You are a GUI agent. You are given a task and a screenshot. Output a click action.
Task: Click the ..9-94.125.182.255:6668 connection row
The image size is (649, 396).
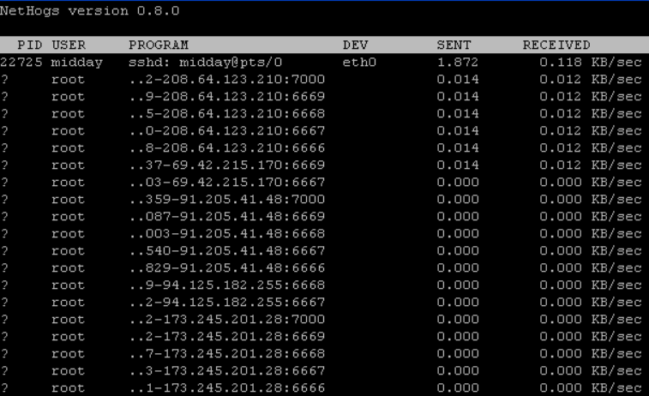321,285
